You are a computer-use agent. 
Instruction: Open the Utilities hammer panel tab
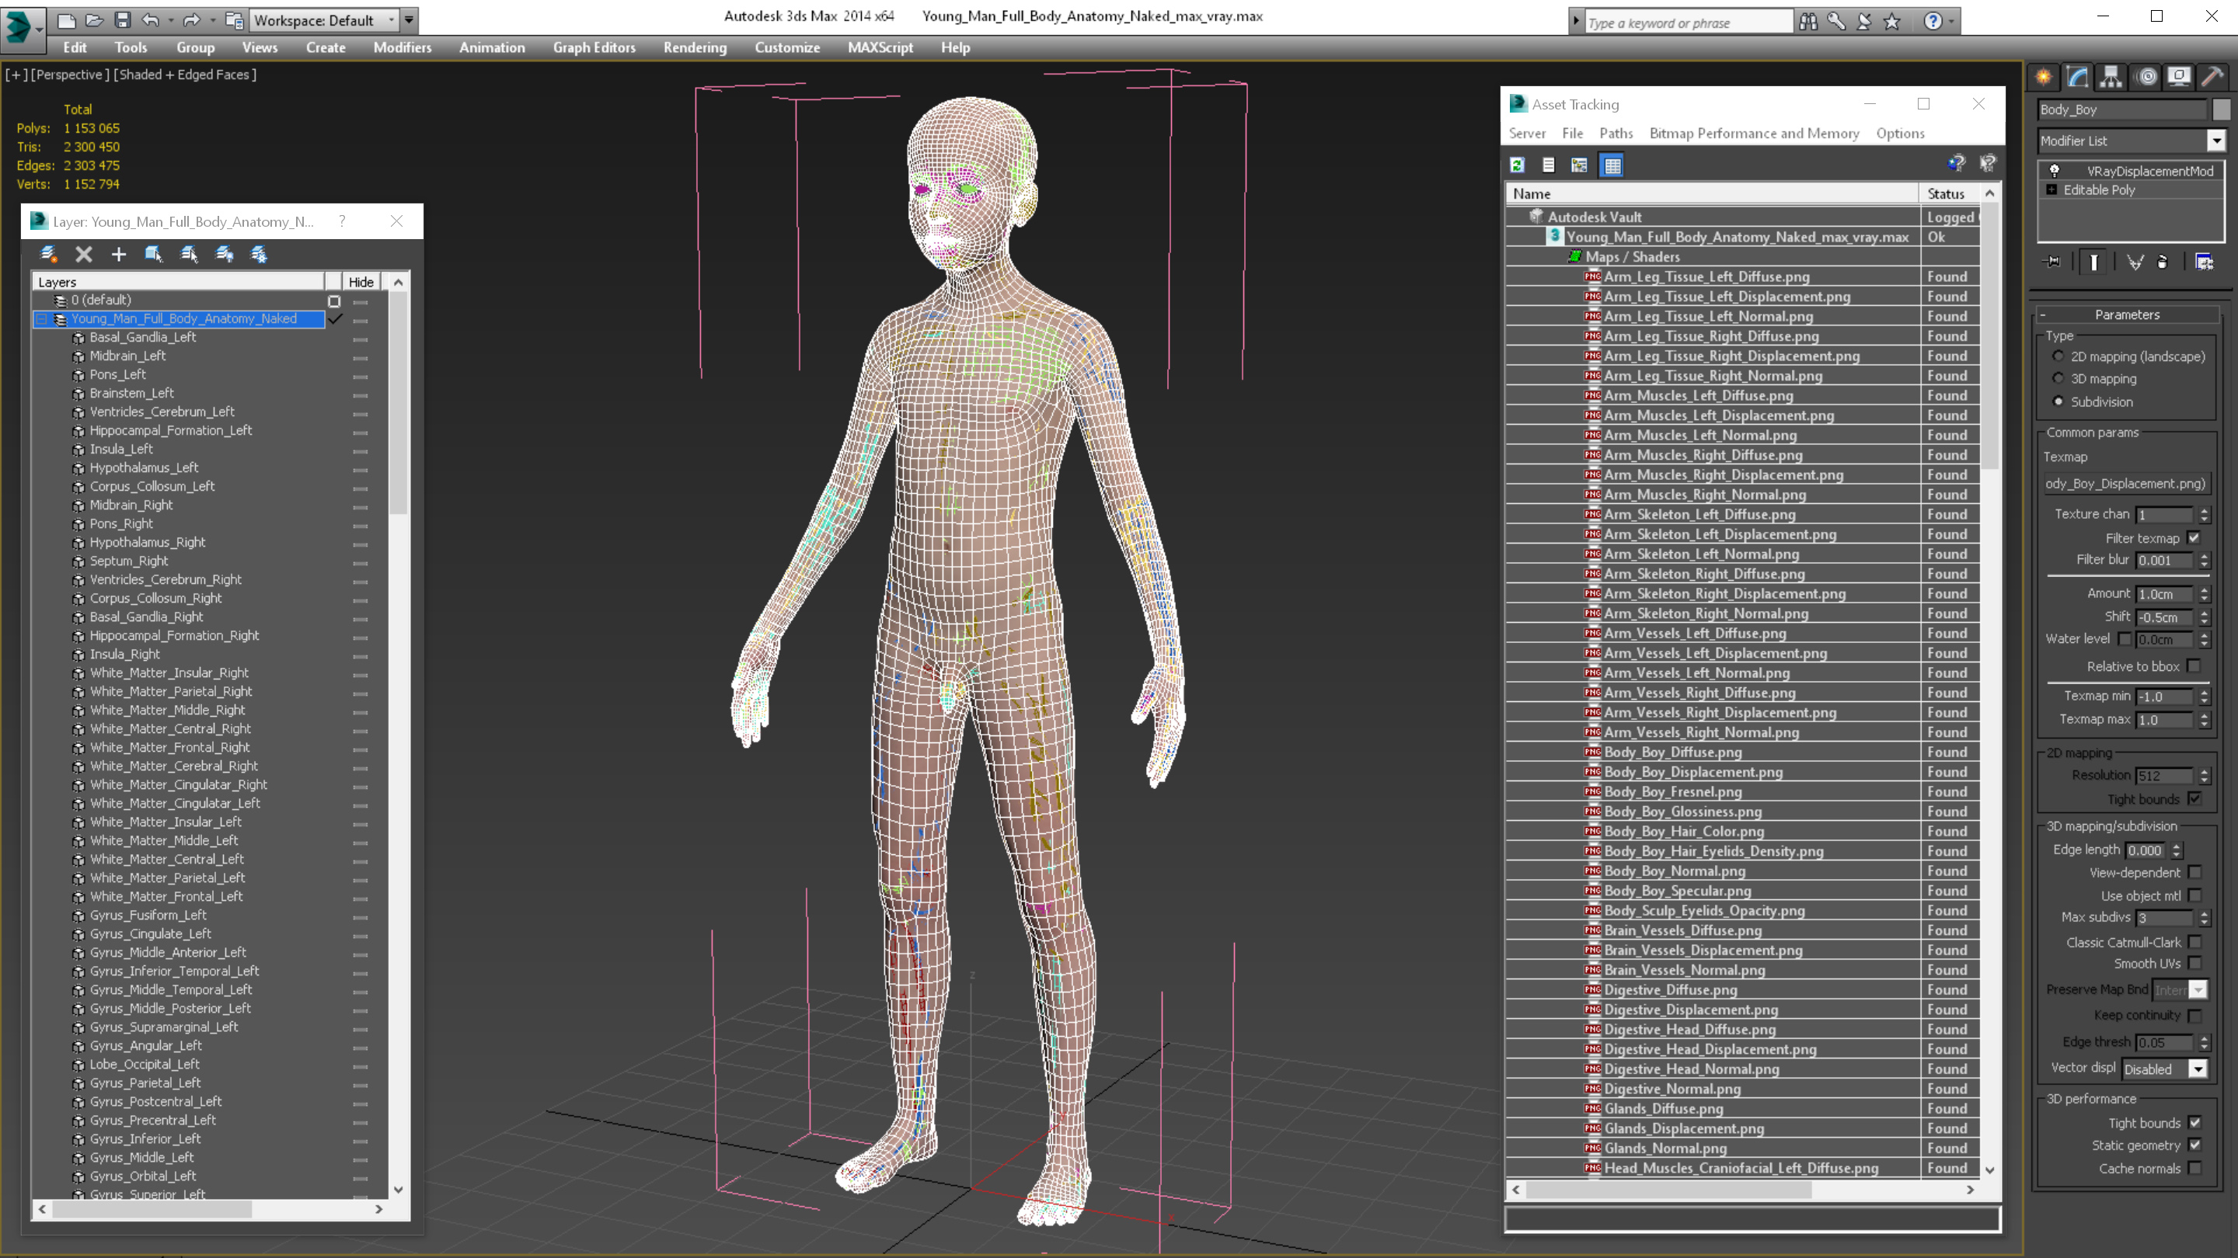pos(2212,78)
